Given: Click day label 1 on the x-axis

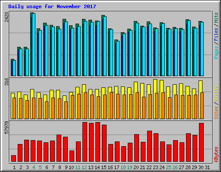Looking at the screenshot, I should (x=14, y=167).
